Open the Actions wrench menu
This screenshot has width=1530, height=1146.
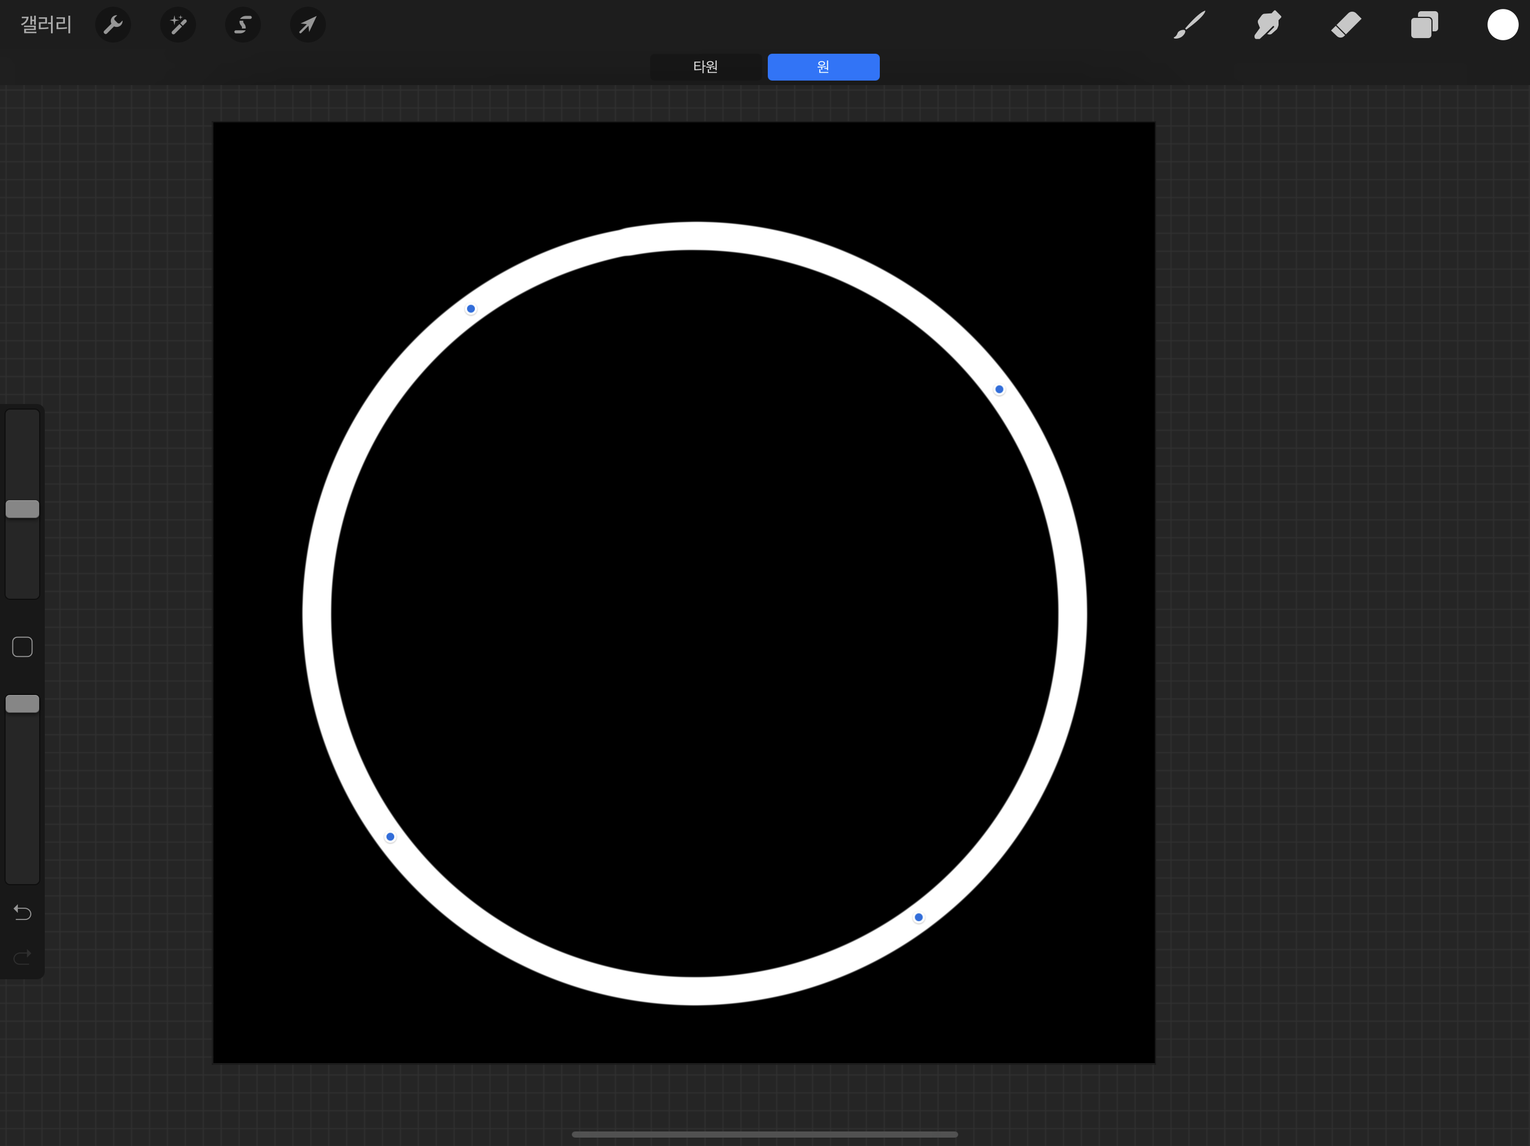(113, 25)
